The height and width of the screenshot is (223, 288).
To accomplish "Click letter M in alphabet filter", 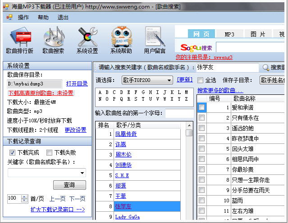I will pos(186,92).
